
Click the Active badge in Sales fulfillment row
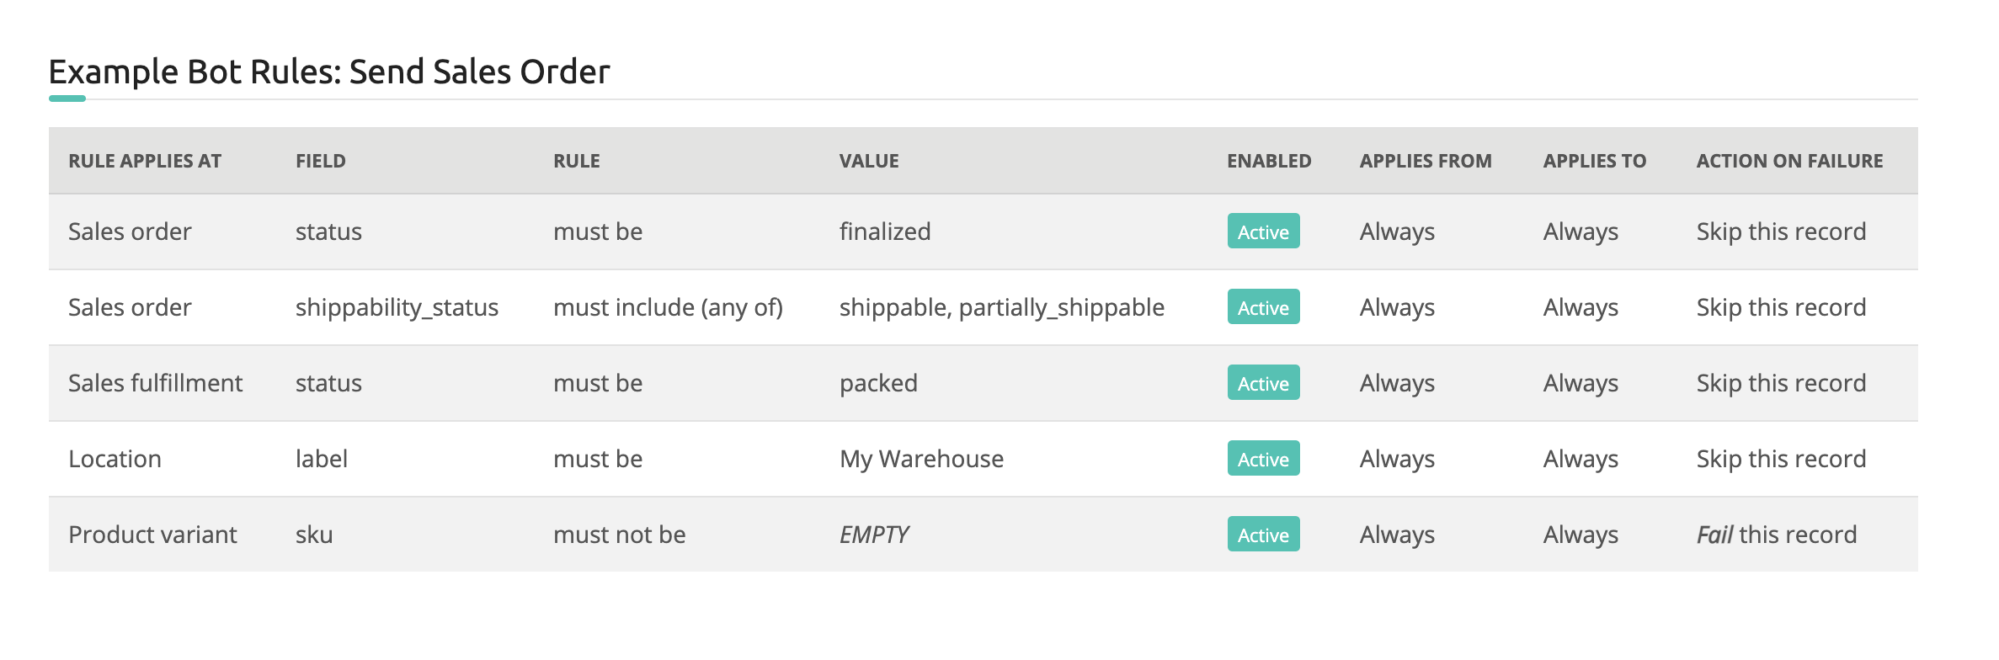[x=1263, y=383]
